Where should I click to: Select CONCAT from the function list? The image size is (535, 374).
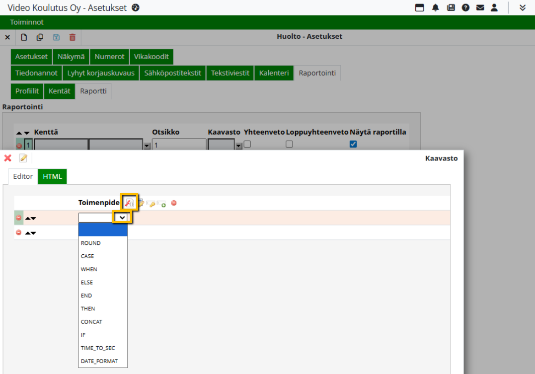[x=91, y=322]
